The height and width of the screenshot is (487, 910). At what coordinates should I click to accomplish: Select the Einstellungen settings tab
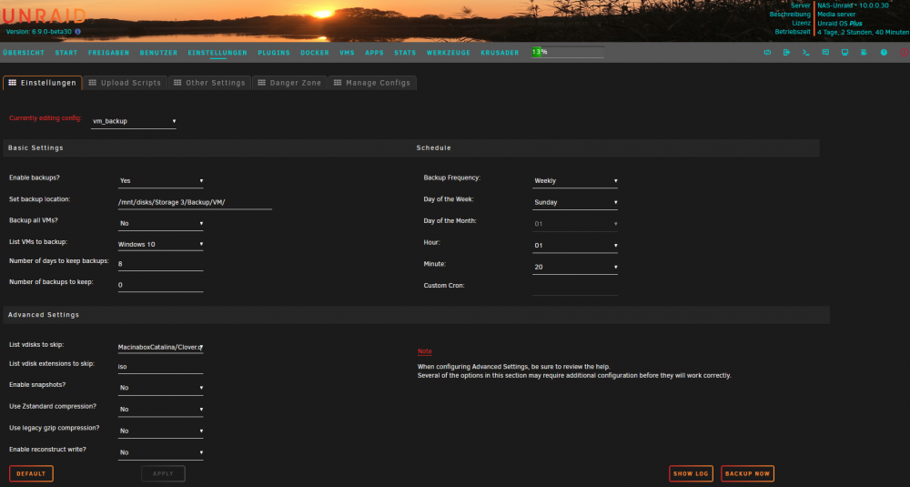pos(43,83)
